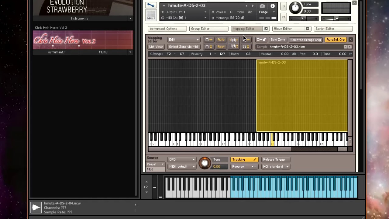Toggle Tracking in Source module
Viewport: 389px width, 219px height.
244,159
